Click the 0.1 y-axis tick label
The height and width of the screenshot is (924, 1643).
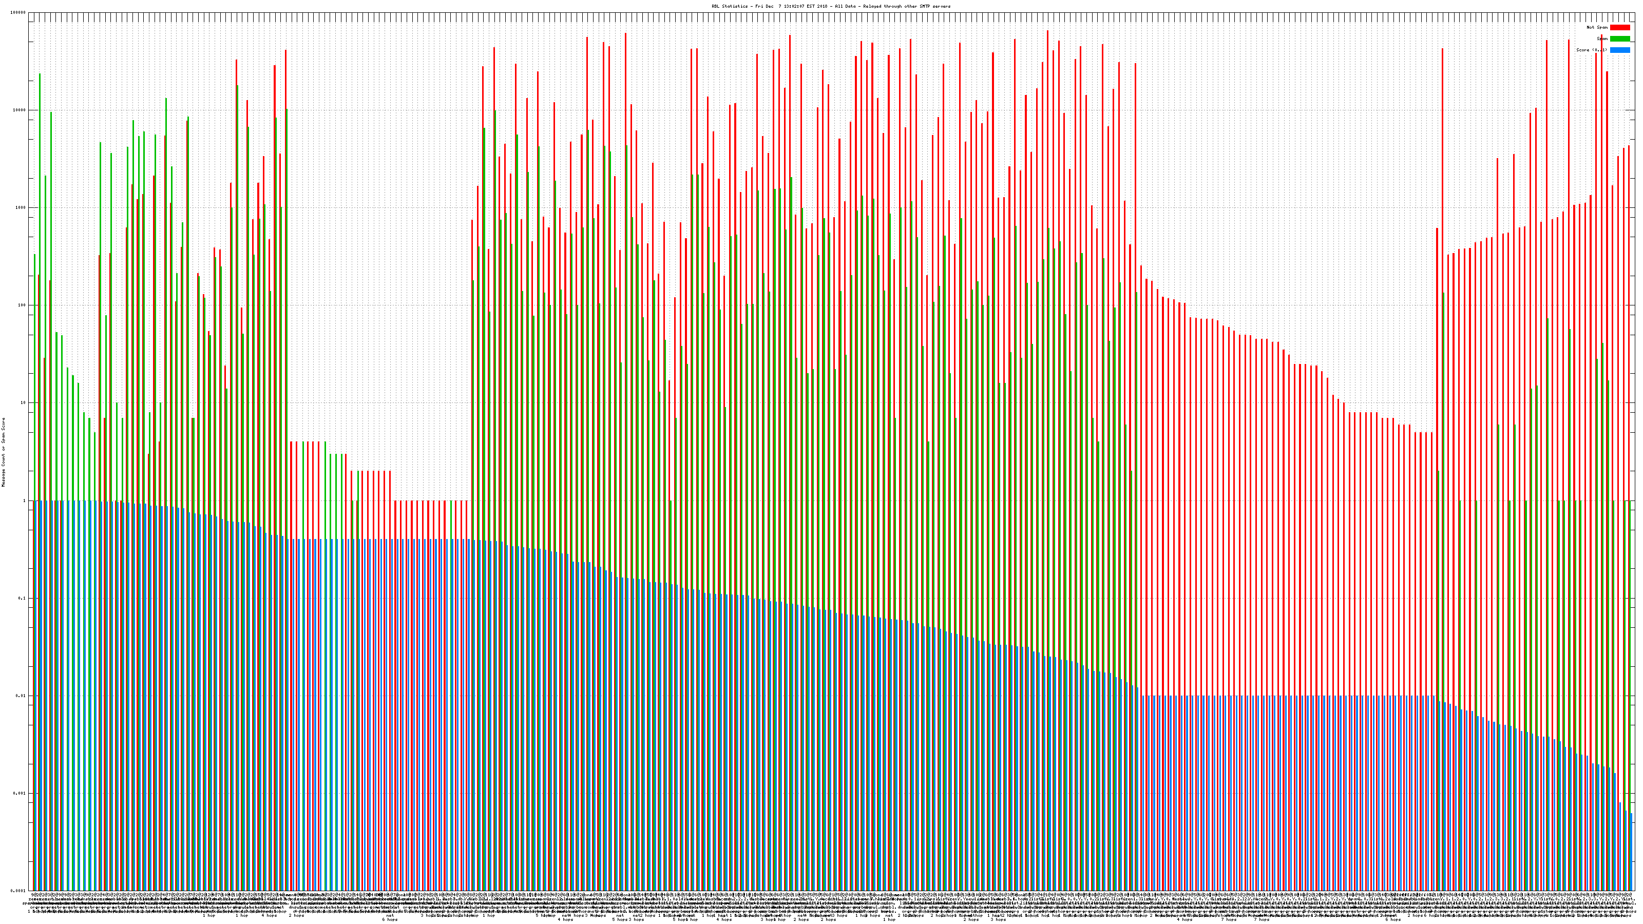click(22, 598)
